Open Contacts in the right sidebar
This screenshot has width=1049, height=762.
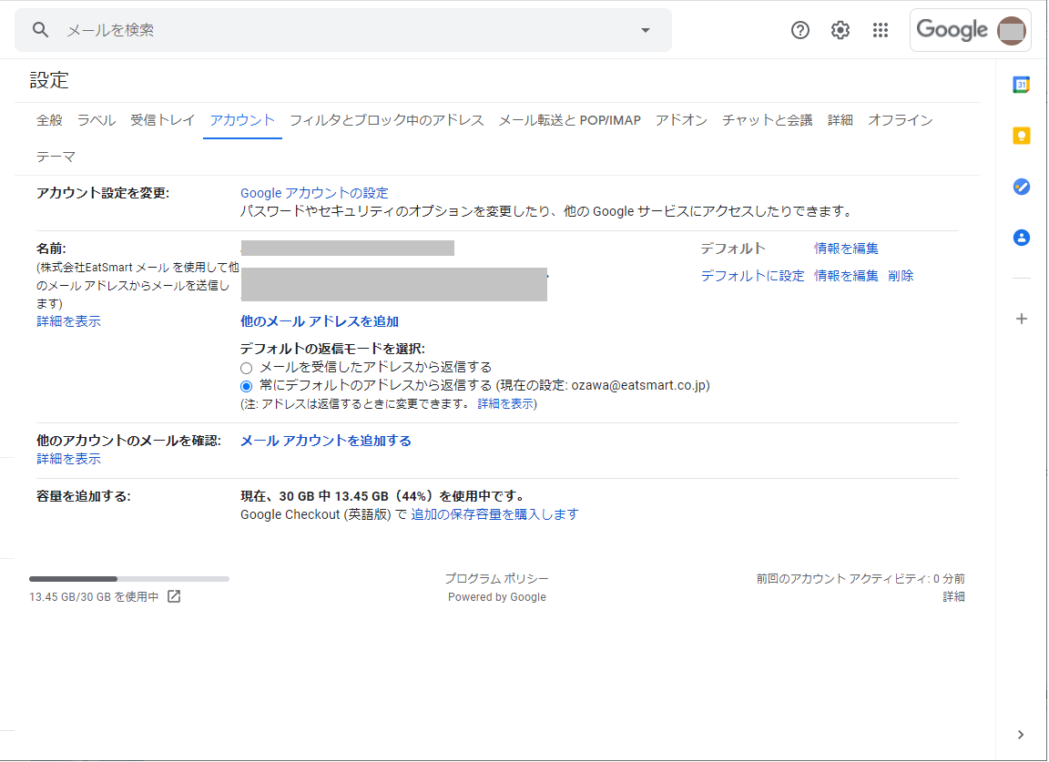pos(1021,237)
